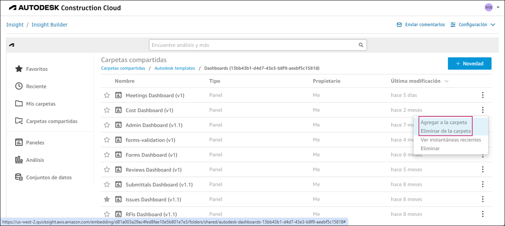Viewport: 505px width, 226px height.
Task: Go to Autodesk templates breadcrumb
Action: (175, 68)
